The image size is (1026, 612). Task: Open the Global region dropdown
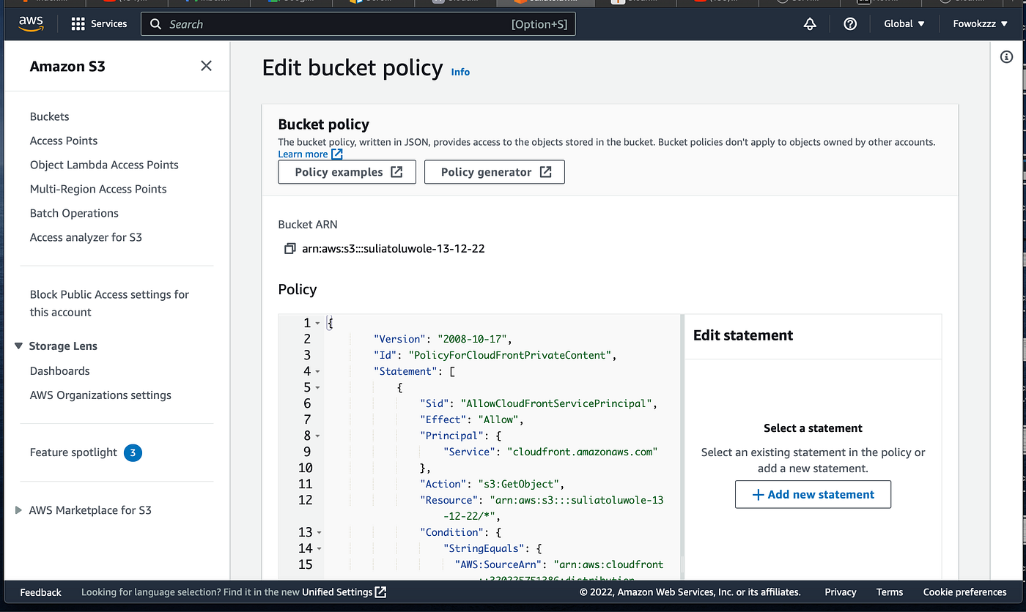click(x=904, y=24)
